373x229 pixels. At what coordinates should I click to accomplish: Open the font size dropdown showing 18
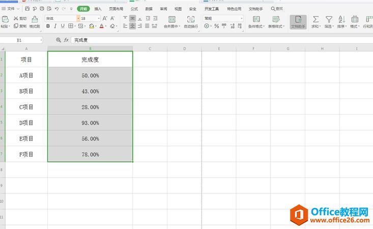click(x=99, y=18)
